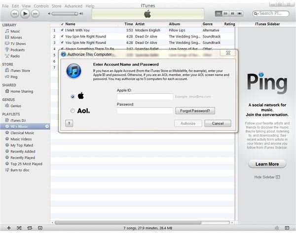Click the round badge on the 90's Music row
The image size is (296, 233).
(x=47, y=126)
